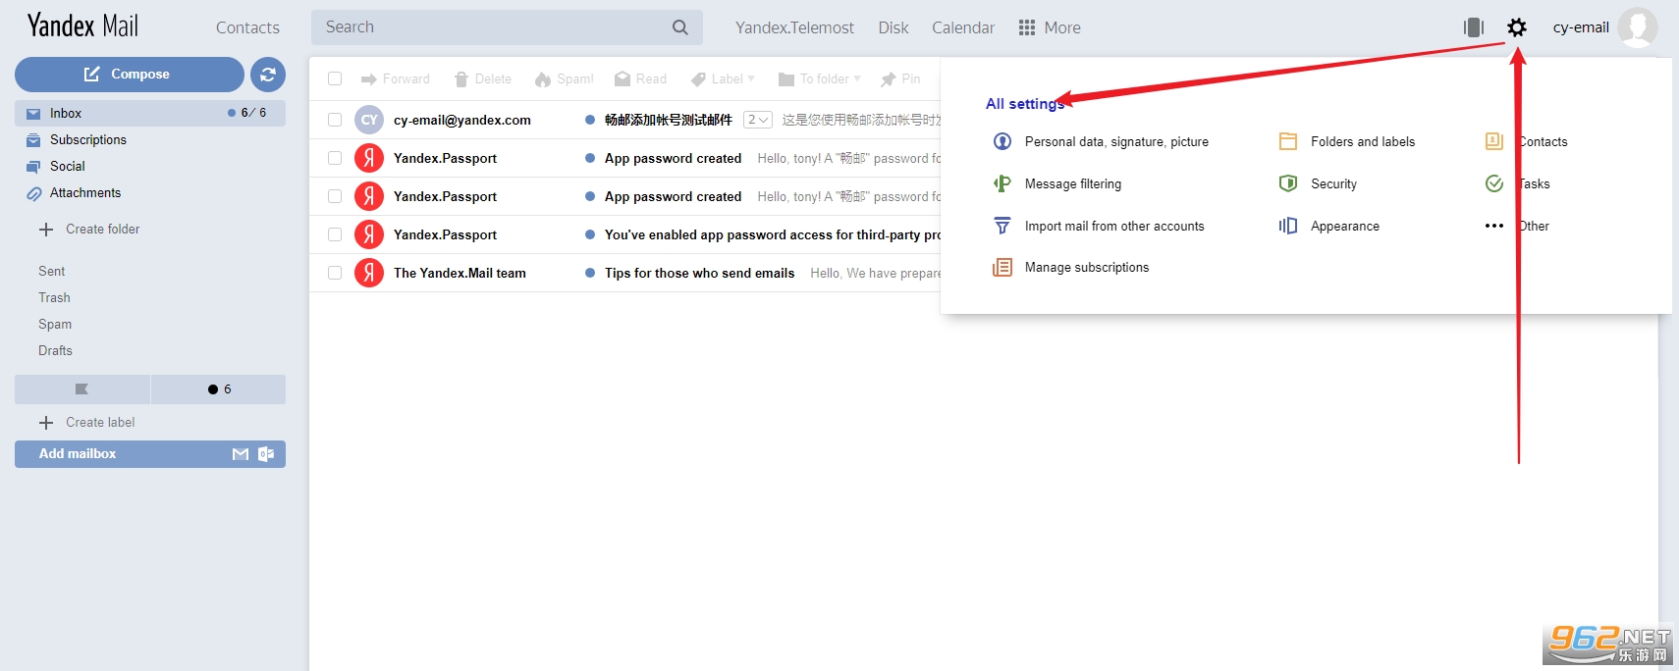Screen dimensions: 1679x671
Task: Click the All settings link
Action: tap(1025, 103)
